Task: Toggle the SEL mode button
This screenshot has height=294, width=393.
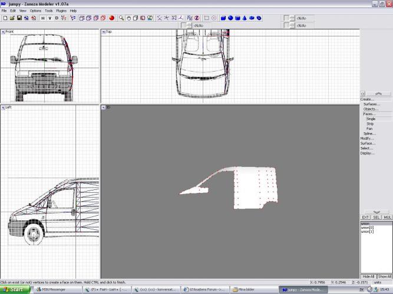Action: [376, 218]
